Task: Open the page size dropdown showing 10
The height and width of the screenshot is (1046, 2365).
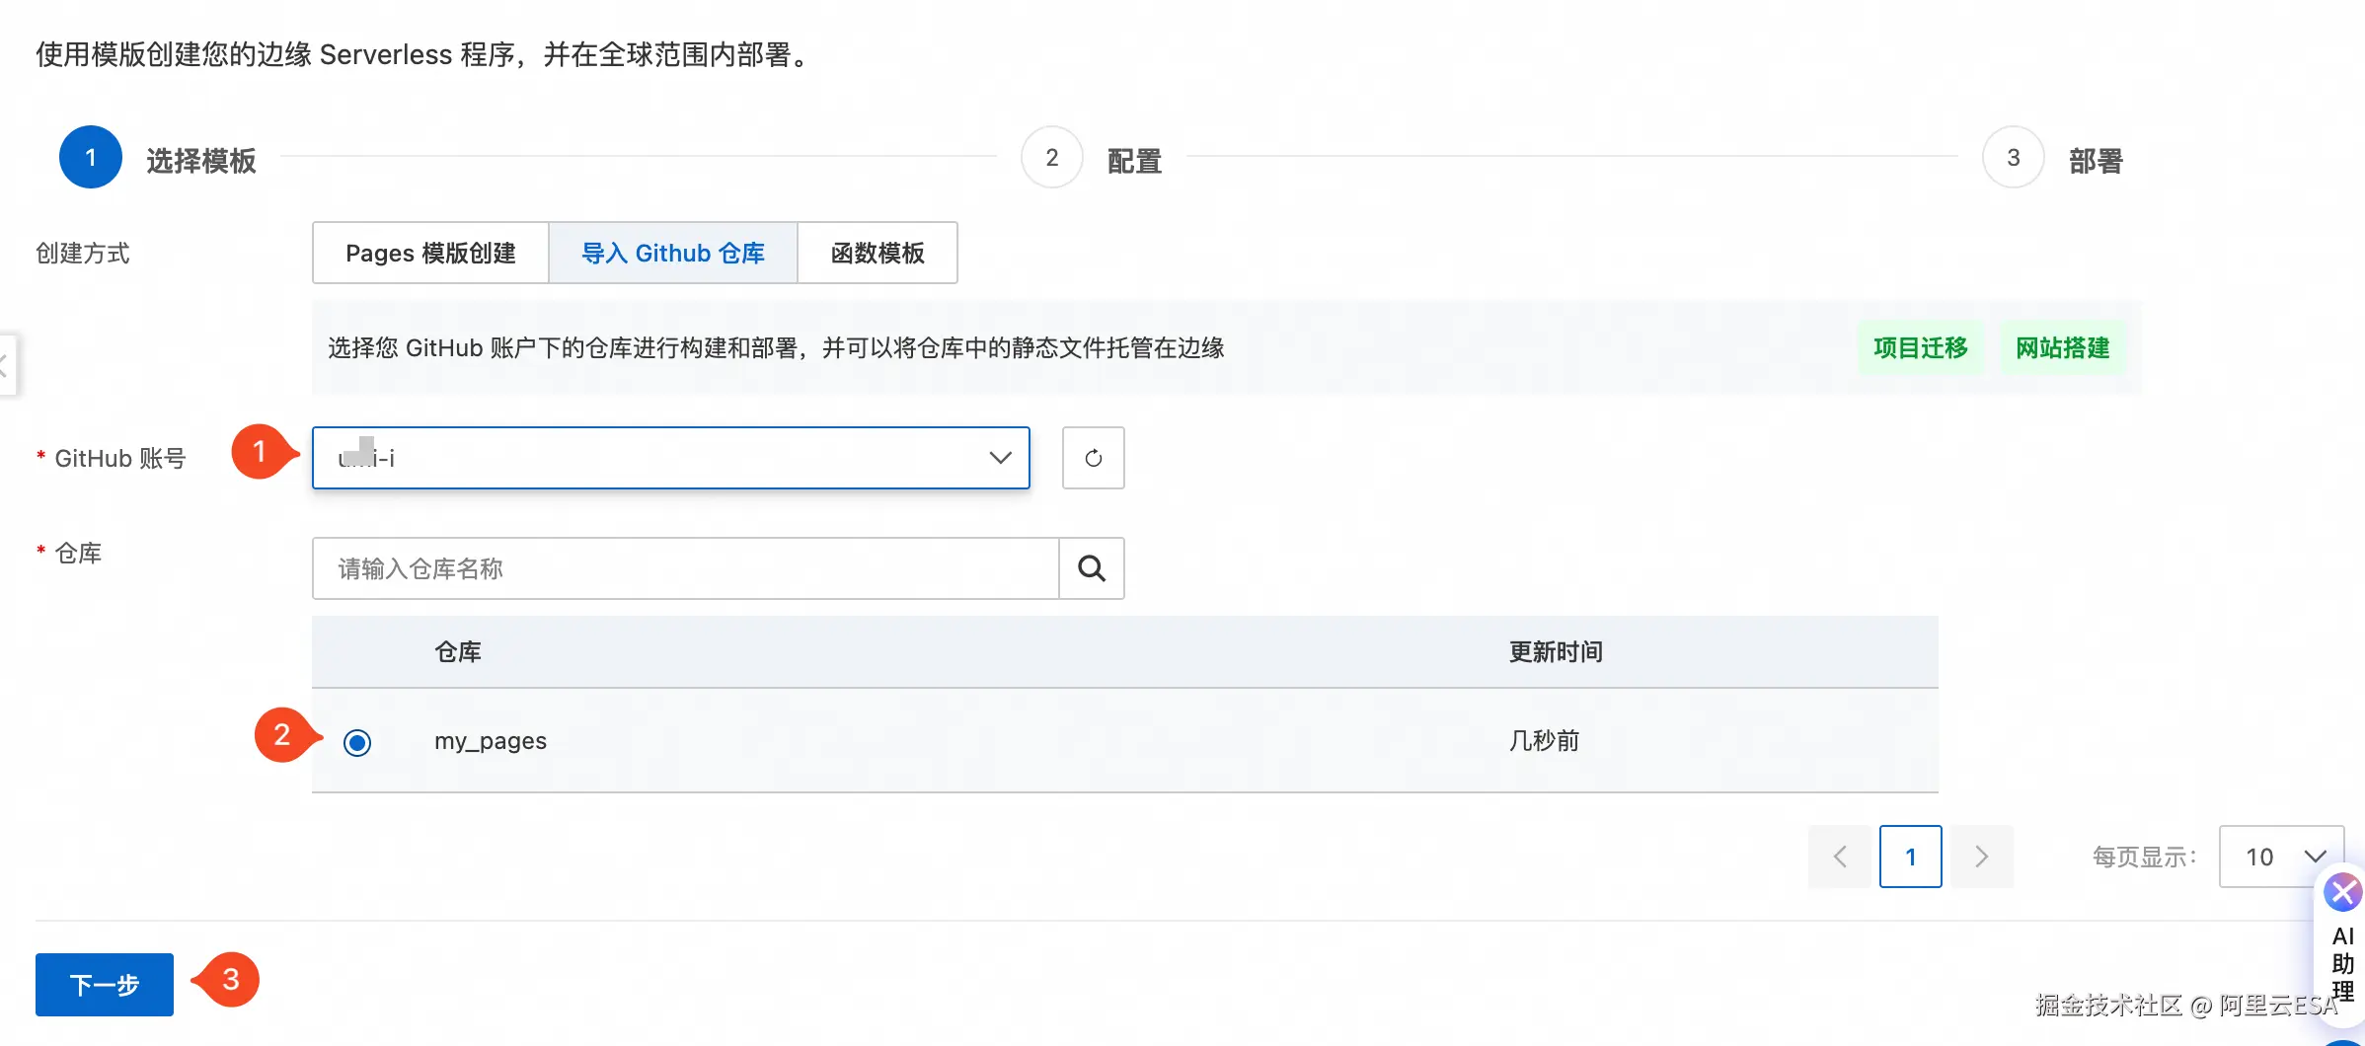Action: coord(2281,857)
